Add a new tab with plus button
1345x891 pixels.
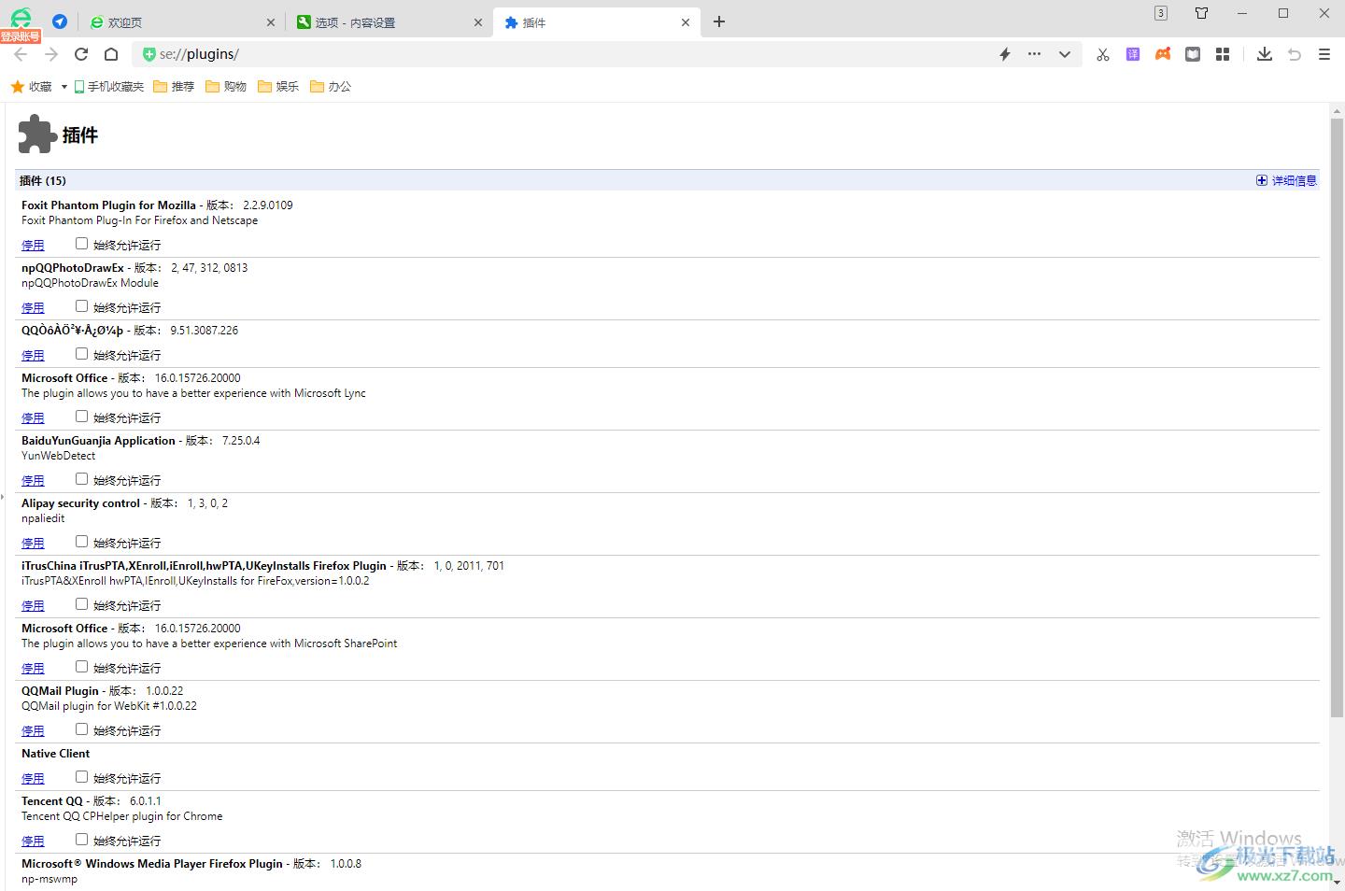point(719,21)
